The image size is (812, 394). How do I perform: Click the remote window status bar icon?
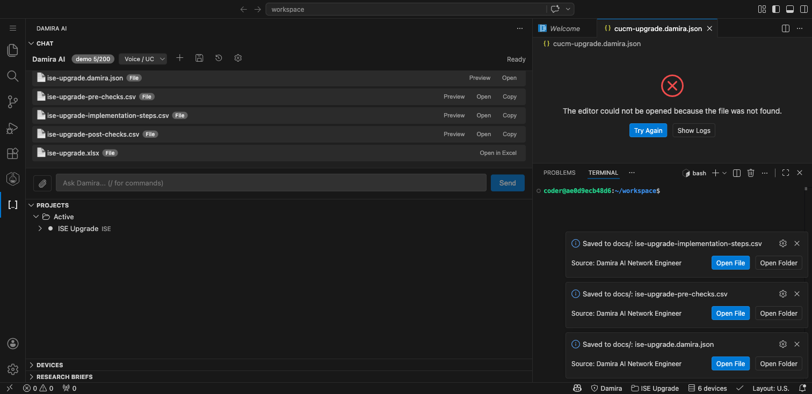9,388
